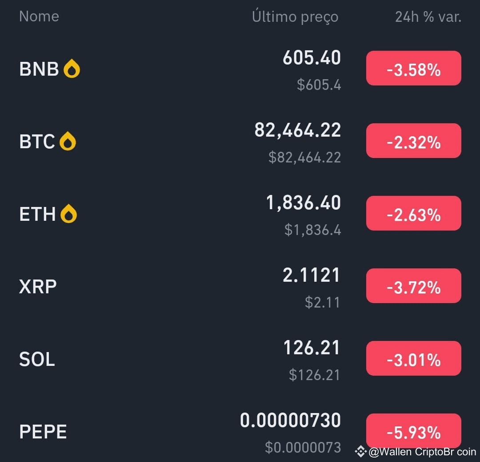480x462 pixels.
Task: Tap the Binance logo in the watermark
Action: coord(360,452)
